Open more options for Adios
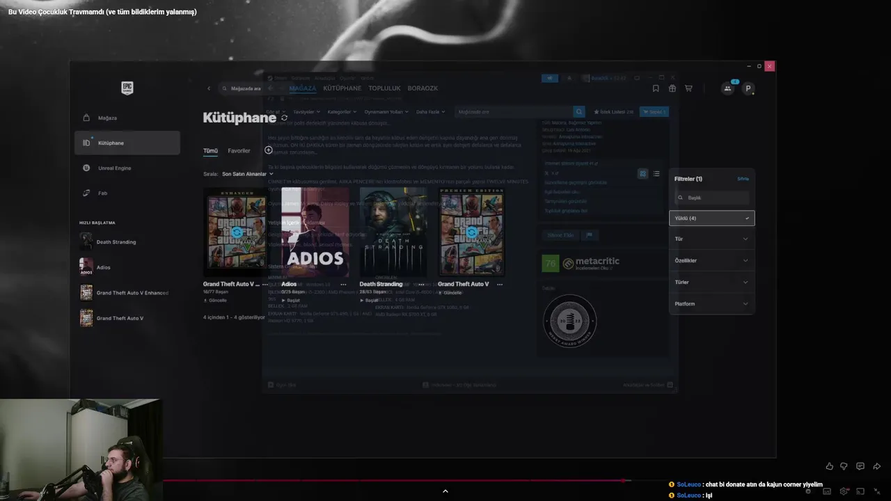The image size is (891, 501). [343, 285]
